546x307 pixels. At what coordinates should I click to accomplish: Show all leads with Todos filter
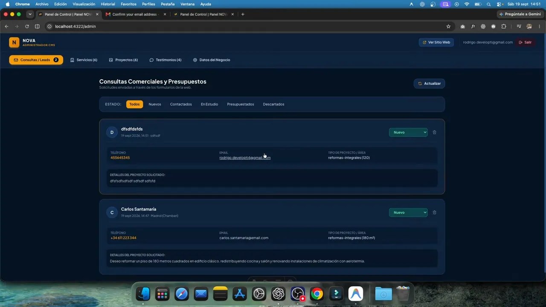(134, 104)
